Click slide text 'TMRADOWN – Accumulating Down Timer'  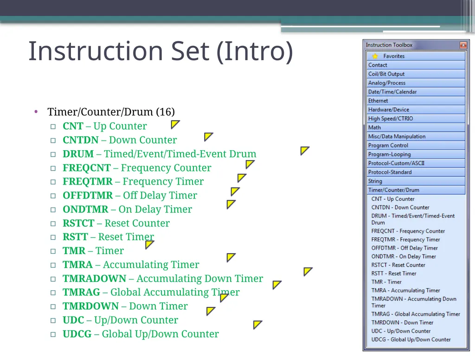click(x=163, y=279)
